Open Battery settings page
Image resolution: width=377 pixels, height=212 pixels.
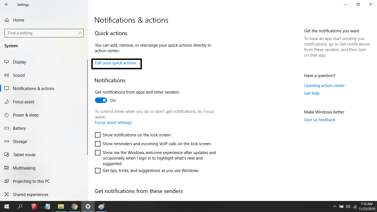point(19,128)
